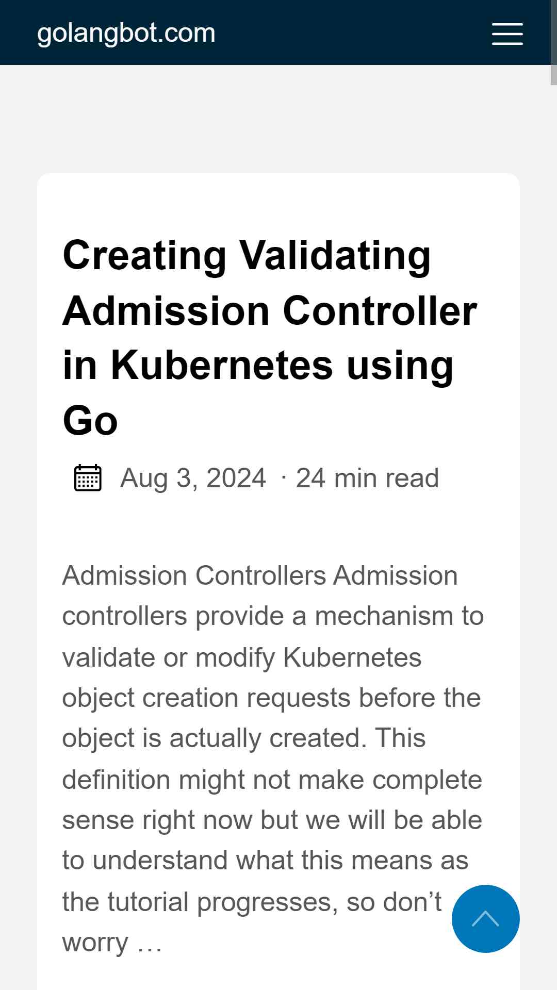
Task: Click 'the tutorial progresses' line in excerpt
Action: point(200,902)
